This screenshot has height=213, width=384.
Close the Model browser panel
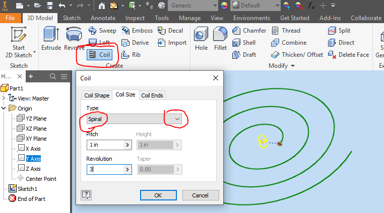(x=20, y=76)
